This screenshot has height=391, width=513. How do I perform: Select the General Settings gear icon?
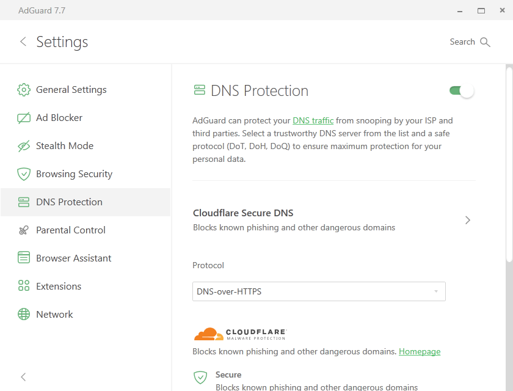coord(23,89)
